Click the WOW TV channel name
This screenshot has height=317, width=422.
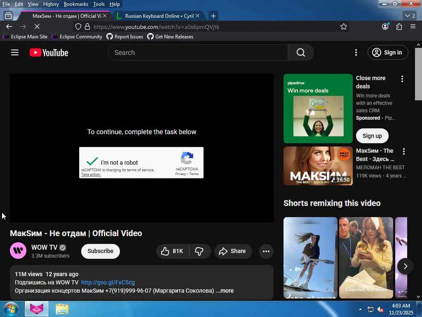pyautogui.click(x=44, y=247)
